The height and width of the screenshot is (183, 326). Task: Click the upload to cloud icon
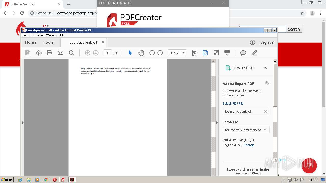tap(39, 53)
